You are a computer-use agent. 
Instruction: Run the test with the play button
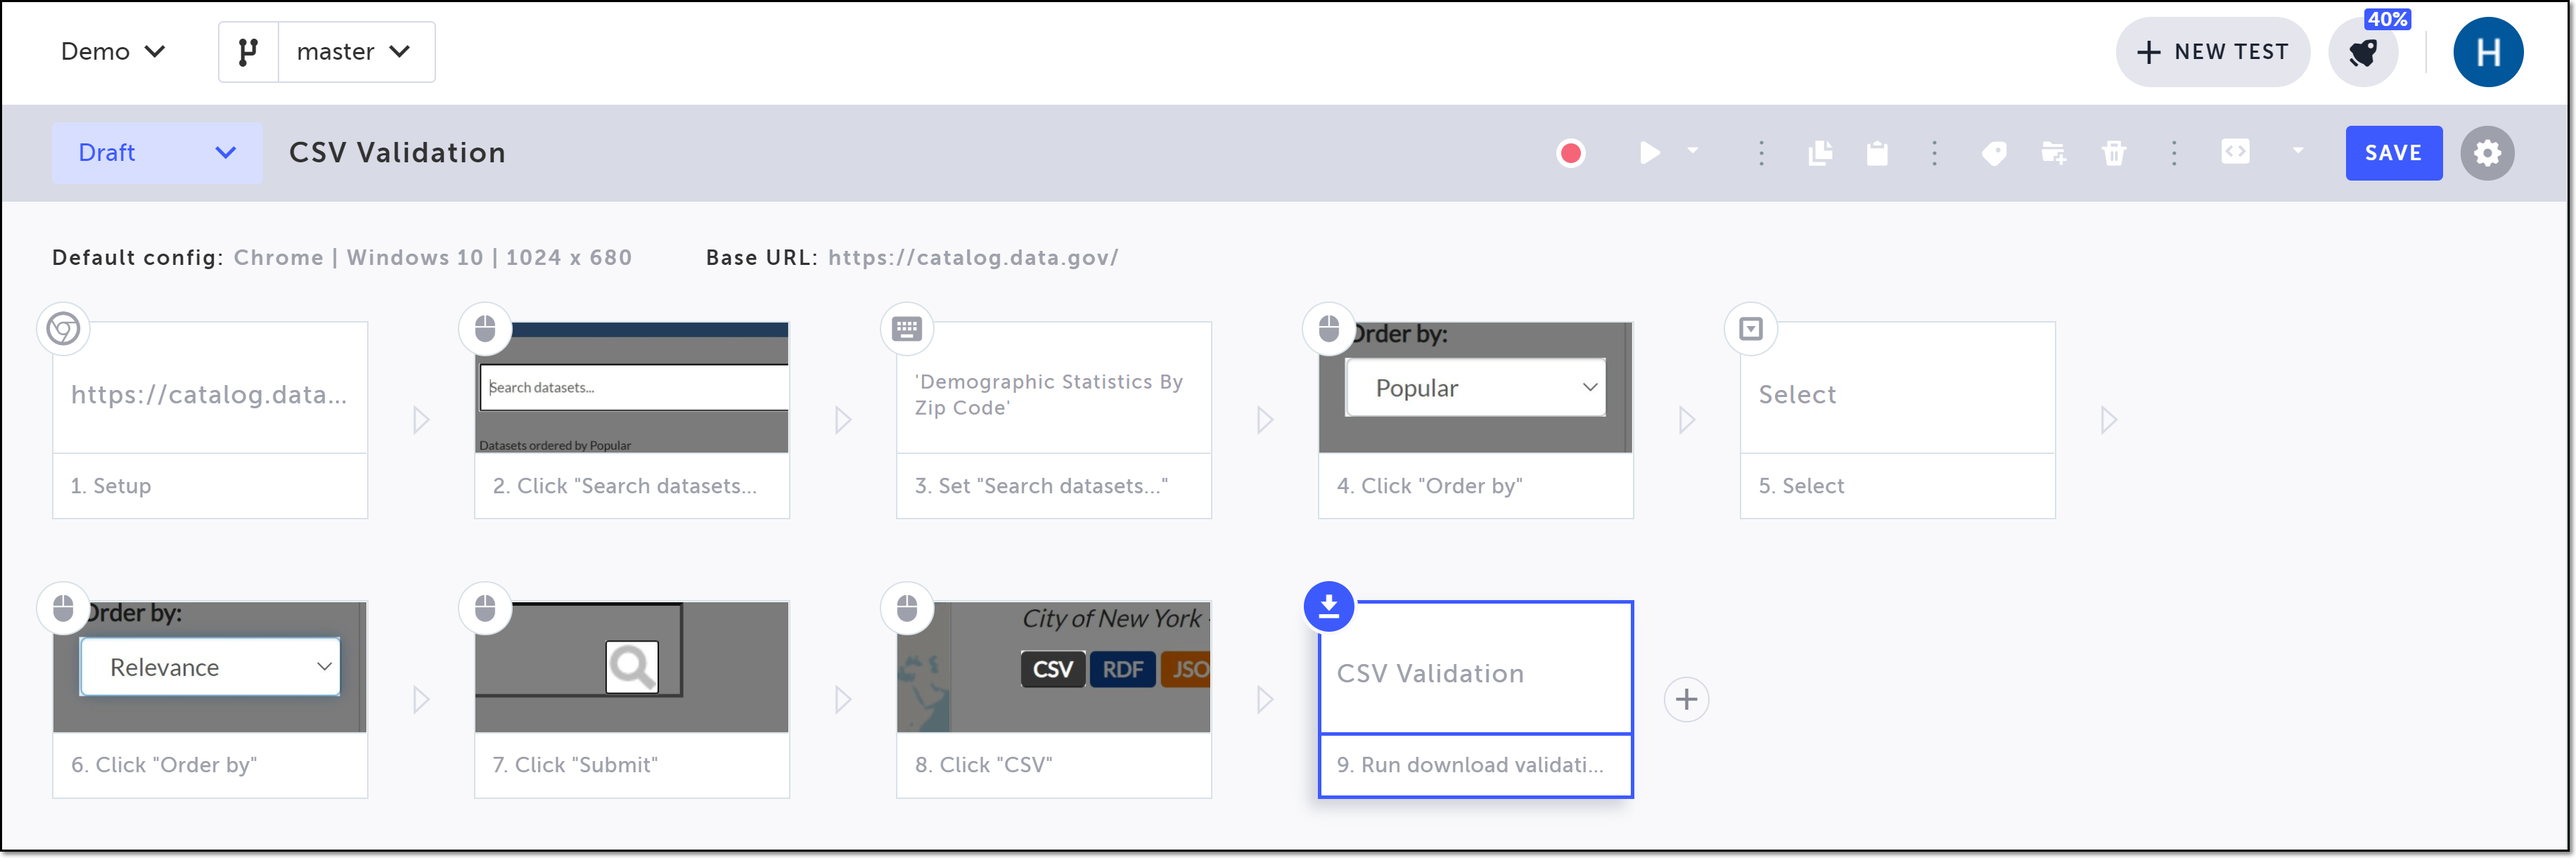pos(1649,152)
